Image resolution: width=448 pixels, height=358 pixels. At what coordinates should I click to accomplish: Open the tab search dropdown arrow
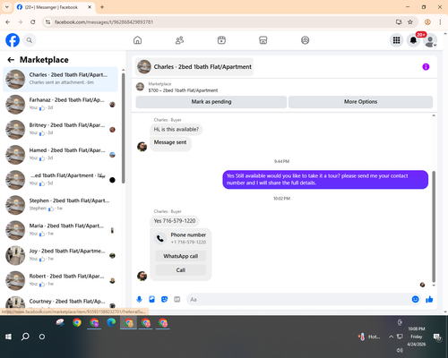tap(7, 7)
